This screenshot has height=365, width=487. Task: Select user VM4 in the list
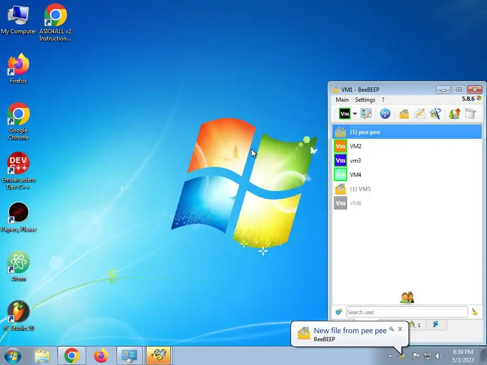point(407,175)
